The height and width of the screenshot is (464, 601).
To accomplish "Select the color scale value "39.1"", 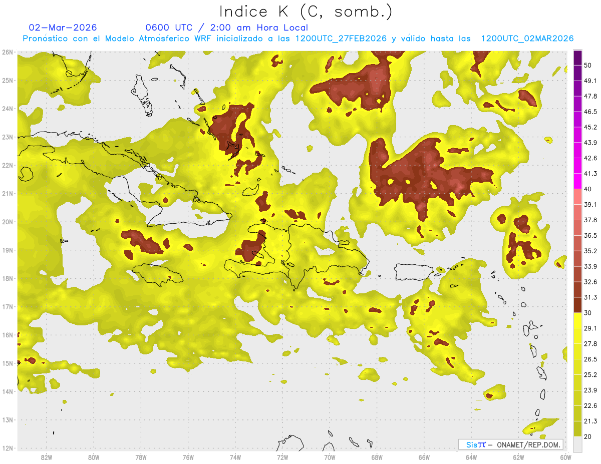I will pyautogui.click(x=590, y=204).
